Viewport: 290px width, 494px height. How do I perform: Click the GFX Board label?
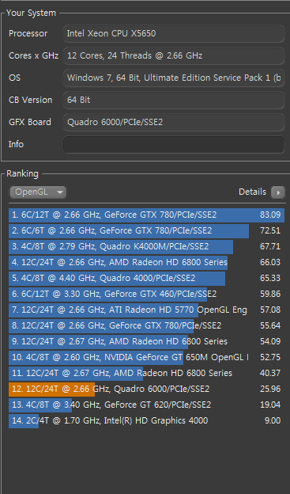tap(30, 122)
